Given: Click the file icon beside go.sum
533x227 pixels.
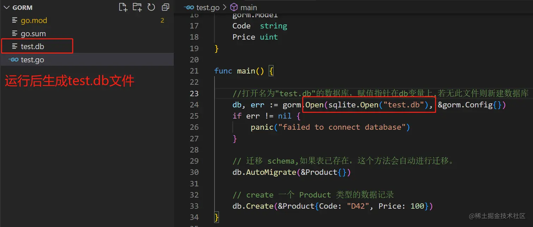Looking at the screenshot, I should [x=14, y=34].
